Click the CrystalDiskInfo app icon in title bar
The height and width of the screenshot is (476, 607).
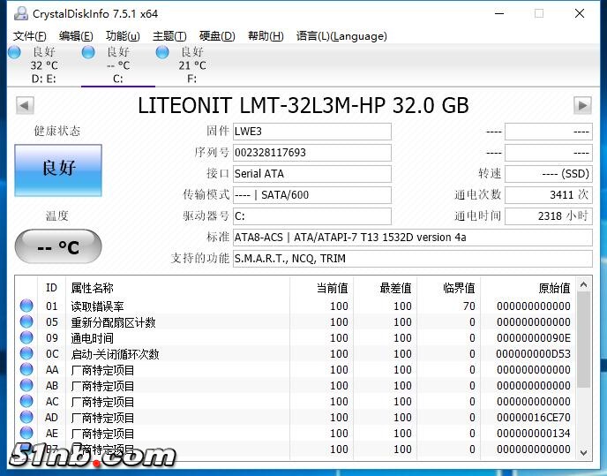pos(17,13)
